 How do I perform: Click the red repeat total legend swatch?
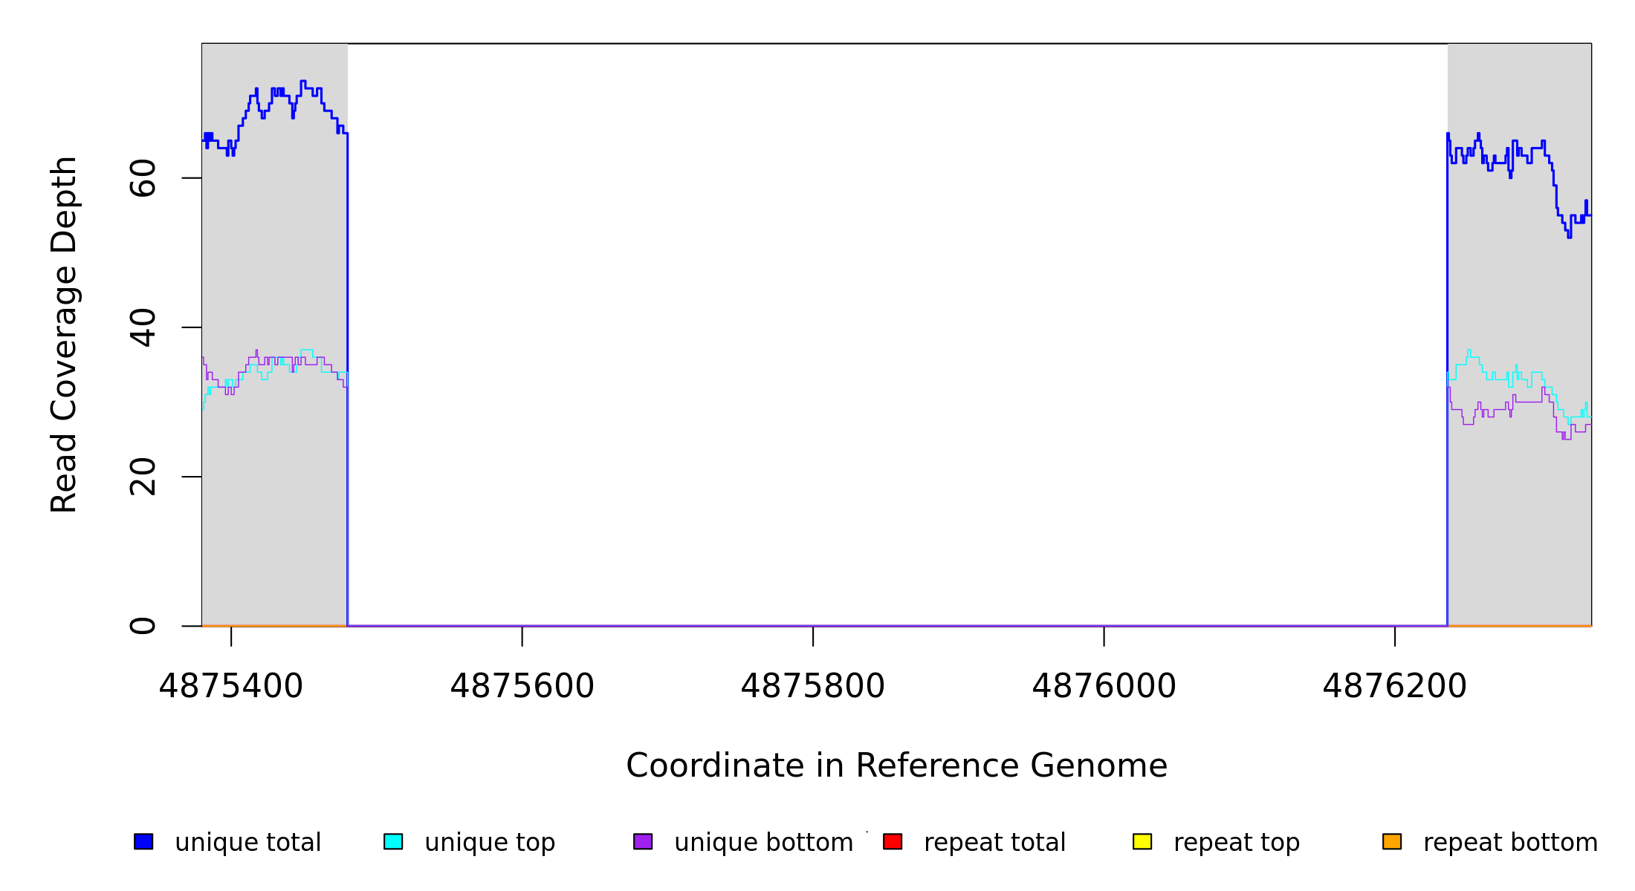[893, 841]
